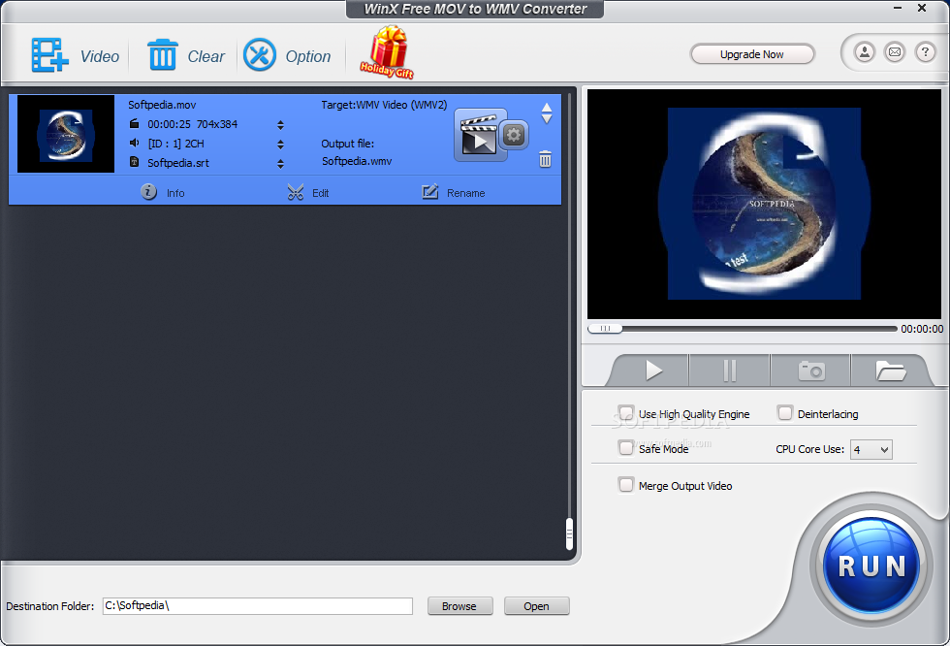Image resolution: width=950 pixels, height=646 pixels.
Task: Change the Softpedia.srt subtitle selector
Action: coord(280,164)
